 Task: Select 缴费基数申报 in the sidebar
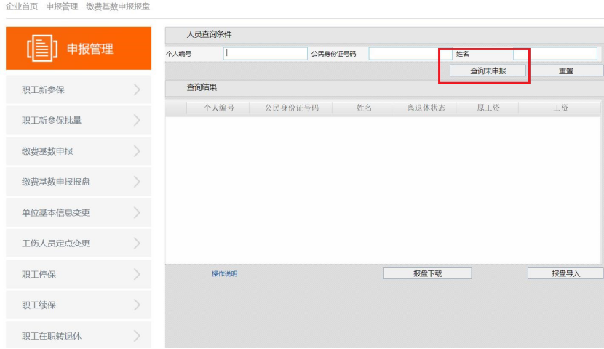47,151
